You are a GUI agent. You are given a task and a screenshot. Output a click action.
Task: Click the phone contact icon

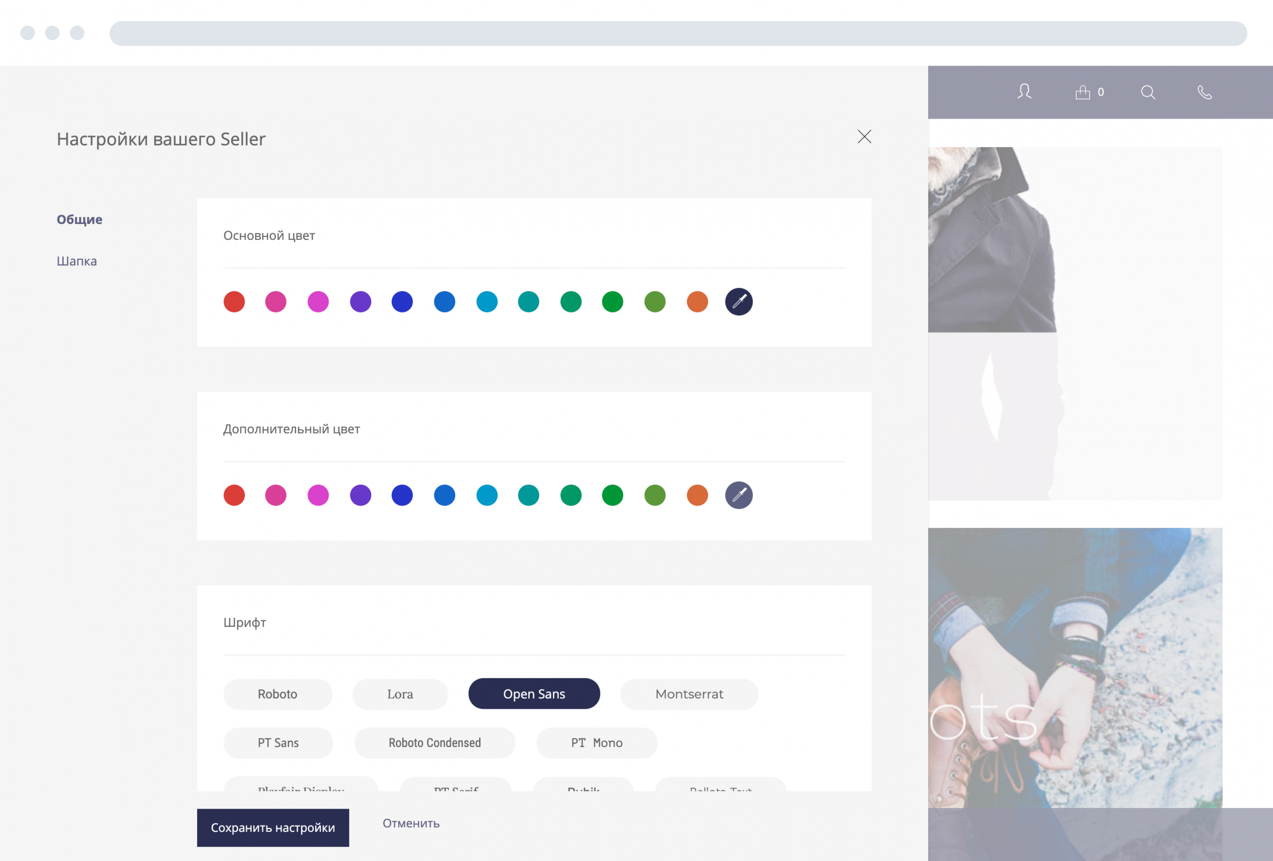(x=1204, y=92)
